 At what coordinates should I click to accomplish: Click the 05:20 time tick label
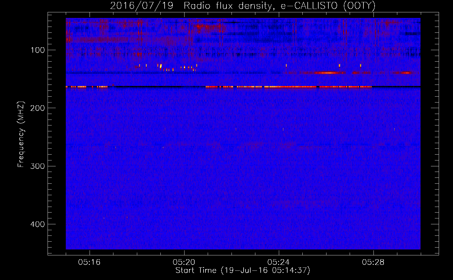coord(184,262)
